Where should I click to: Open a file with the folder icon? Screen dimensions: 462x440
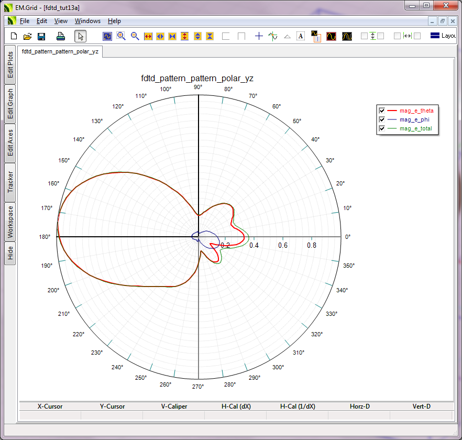click(28, 36)
